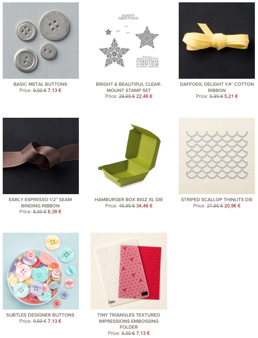Click the 20,96 € Striped Scallop price
Viewport: 258px width, 338px height.
point(232,206)
